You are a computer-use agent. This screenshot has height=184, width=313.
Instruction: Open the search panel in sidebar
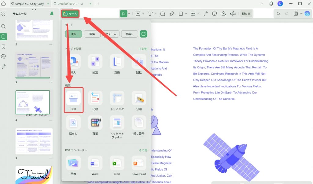coord(3,27)
